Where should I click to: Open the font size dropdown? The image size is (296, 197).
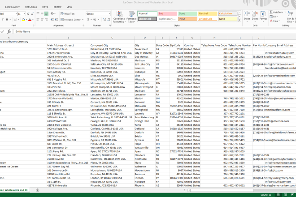[x=24, y=14]
